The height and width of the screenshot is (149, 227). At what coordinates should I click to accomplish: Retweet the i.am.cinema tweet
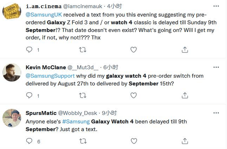pos(83,50)
